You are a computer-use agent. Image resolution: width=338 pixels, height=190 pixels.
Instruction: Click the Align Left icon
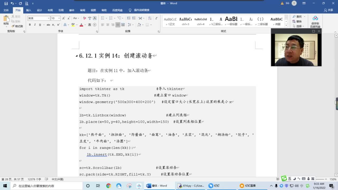pyautogui.click(x=102, y=25)
